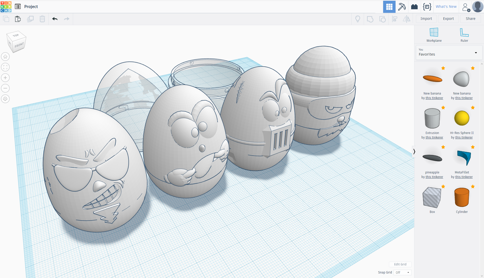Click the Ungroup shapes icon

click(x=382, y=19)
